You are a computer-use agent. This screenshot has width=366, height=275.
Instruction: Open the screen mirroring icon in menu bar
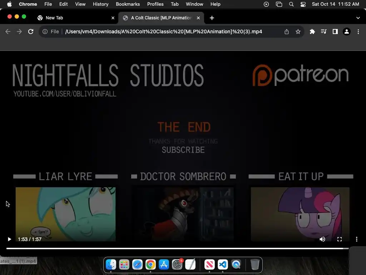point(279,4)
